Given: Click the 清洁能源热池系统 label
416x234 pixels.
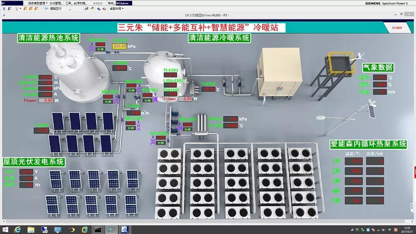Looking at the screenshot, I should coord(48,38).
